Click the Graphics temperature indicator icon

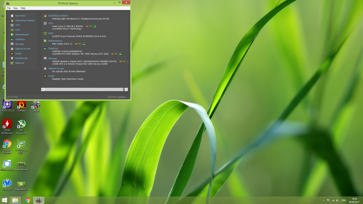120,53
